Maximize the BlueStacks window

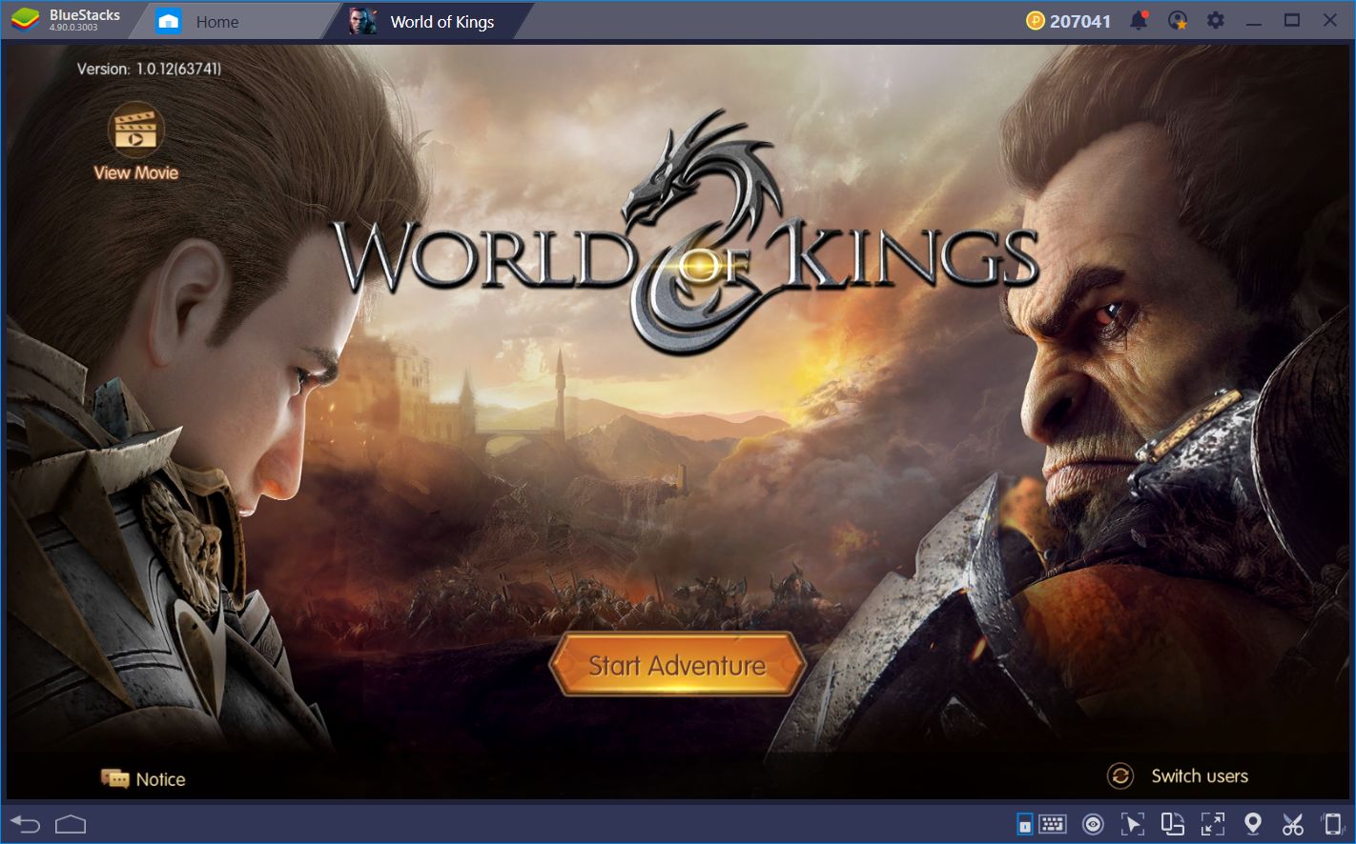click(1292, 21)
